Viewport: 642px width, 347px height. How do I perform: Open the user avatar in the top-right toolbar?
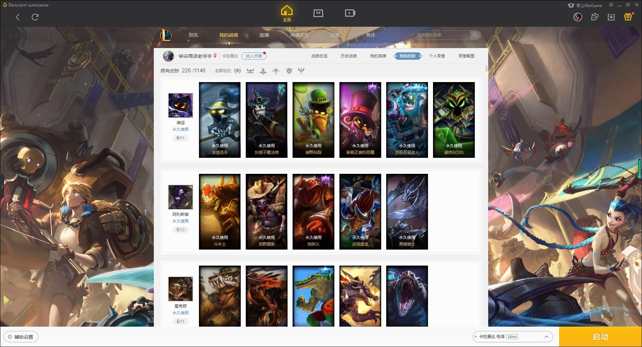point(578,17)
